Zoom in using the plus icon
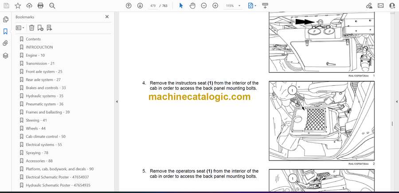The height and width of the screenshot is (193, 399). [215, 6]
